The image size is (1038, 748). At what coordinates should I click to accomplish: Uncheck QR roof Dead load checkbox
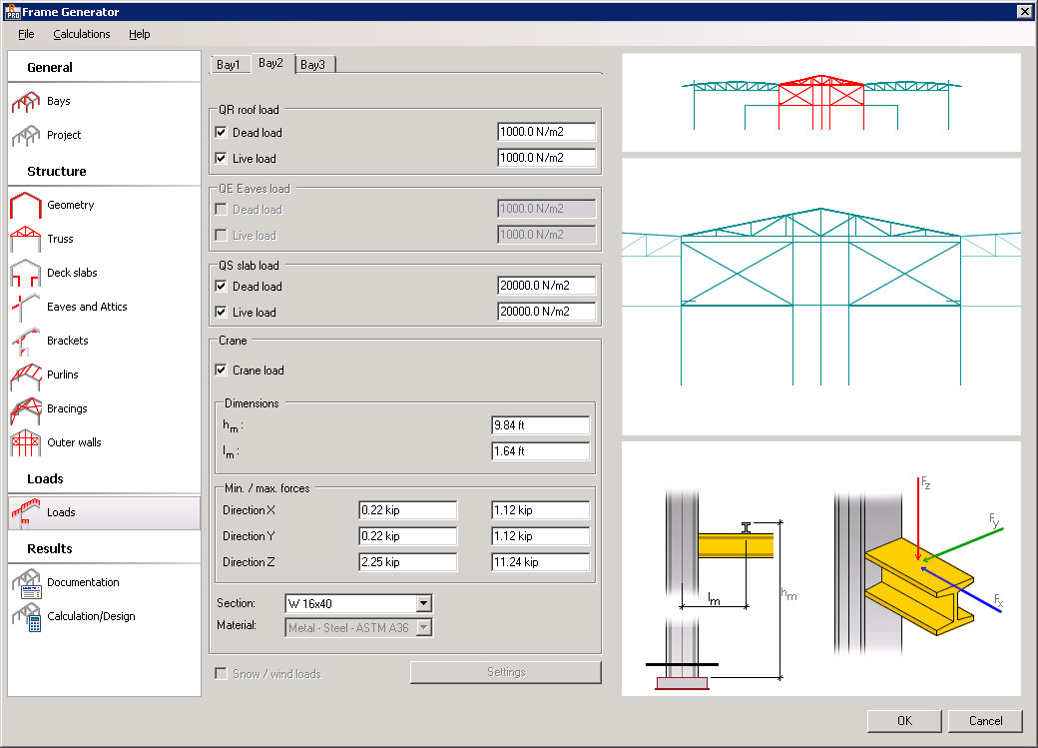tap(221, 133)
